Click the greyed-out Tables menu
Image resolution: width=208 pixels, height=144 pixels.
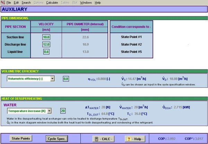point(65,3)
